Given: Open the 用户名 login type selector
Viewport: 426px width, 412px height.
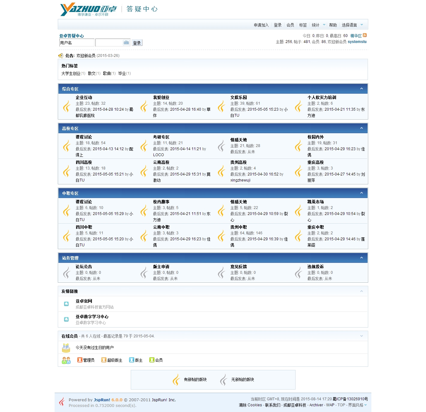Looking at the screenshot, I should (77, 43).
